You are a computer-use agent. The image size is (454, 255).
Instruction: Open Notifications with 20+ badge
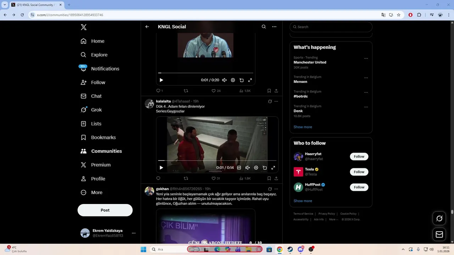click(100, 69)
